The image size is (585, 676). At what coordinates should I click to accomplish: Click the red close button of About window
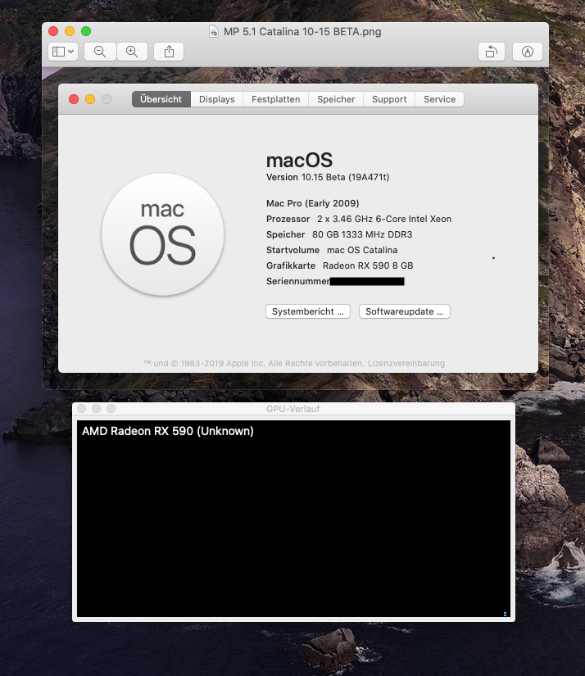click(x=74, y=99)
